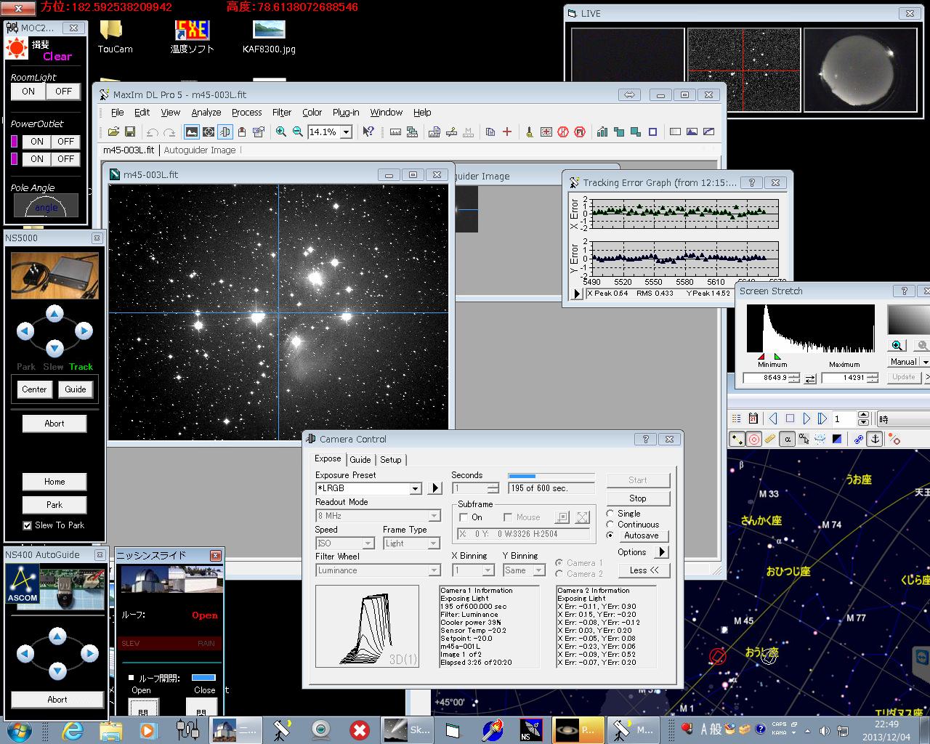Open the red X app in taskbar

point(359,729)
